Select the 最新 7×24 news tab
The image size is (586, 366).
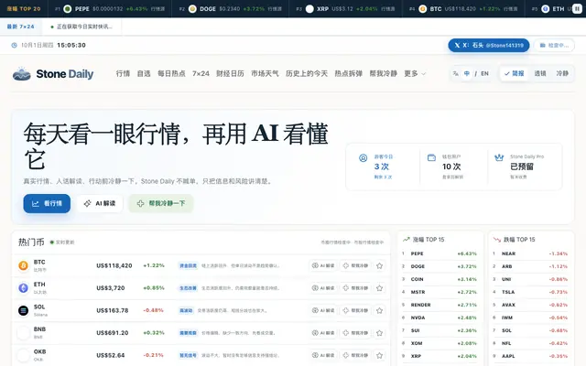coord(20,27)
